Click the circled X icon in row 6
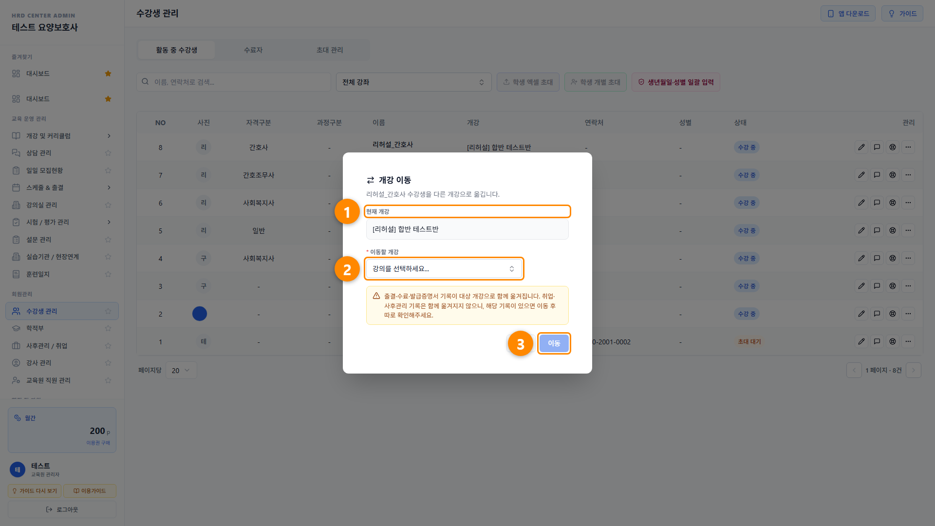This screenshot has height=526, width=935. click(x=893, y=203)
